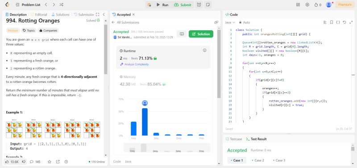Open the timer alarm clock icon
Image resolution: width=357 pixels, height=168 pixels.
pyautogui.click(x=199, y=4)
